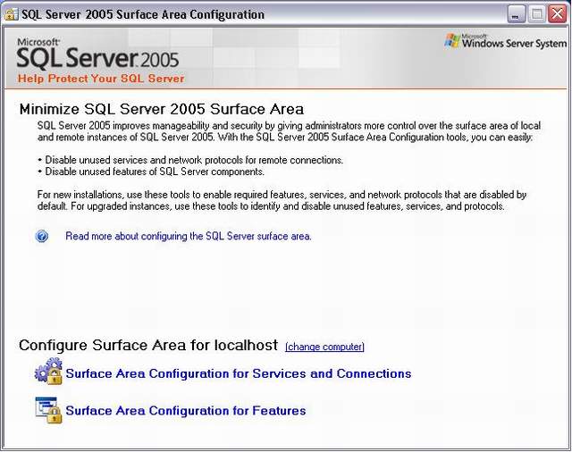The height and width of the screenshot is (452, 572).
Task: Click the Minimize SQL Server 2005 Surface Area heading
Action: point(162,109)
